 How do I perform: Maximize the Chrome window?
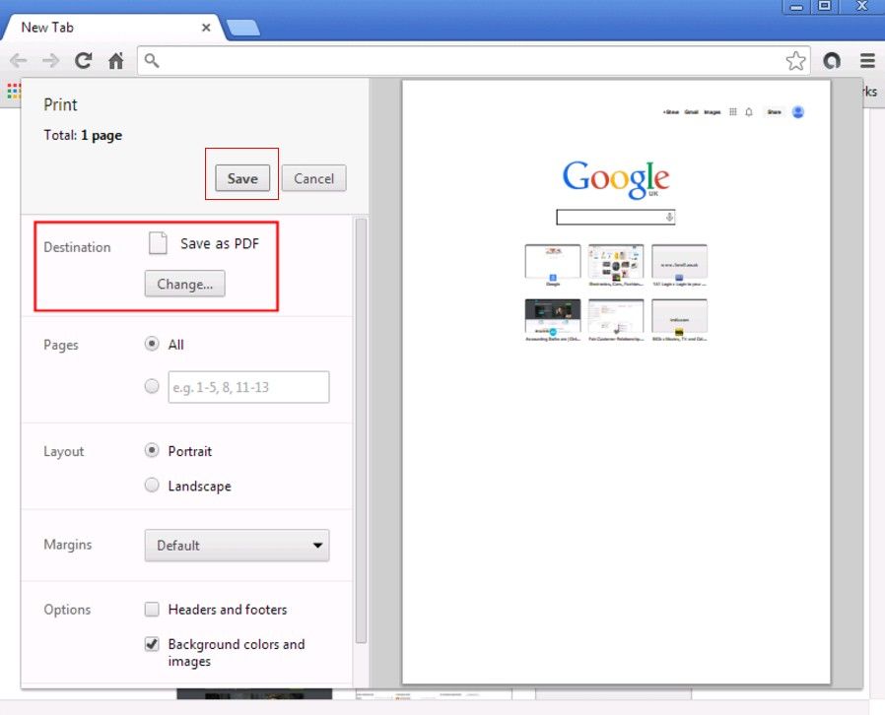click(824, 7)
